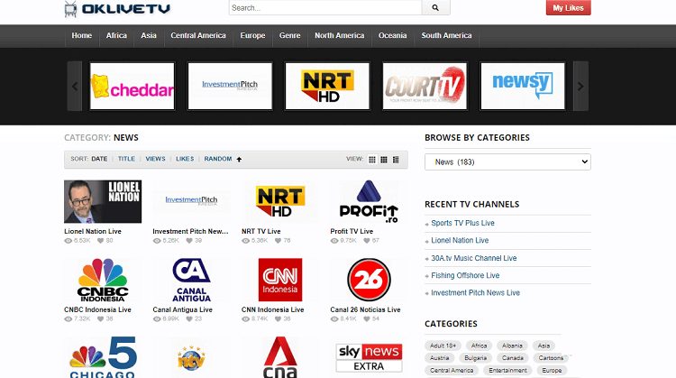Select the Cartoons category tag
The width and height of the screenshot is (676, 378).
pyautogui.click(x=551, y=358)
